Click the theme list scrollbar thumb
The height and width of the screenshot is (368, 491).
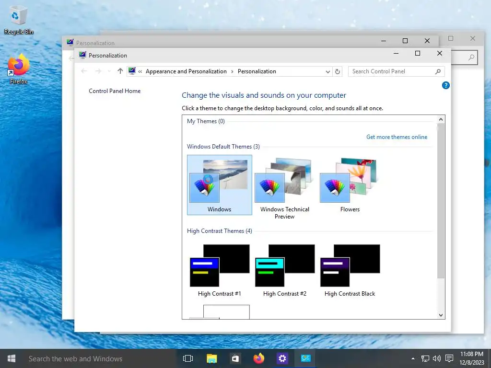pos(441,201)
